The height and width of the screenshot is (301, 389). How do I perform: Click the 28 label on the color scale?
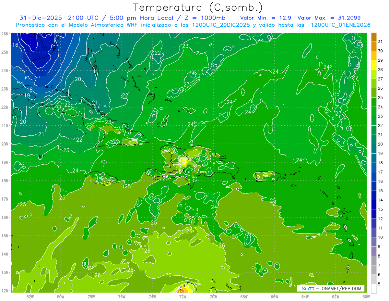tap(381, 69)
